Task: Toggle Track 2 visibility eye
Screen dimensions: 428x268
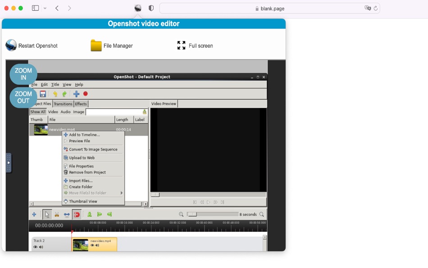Action: point(35,247)
